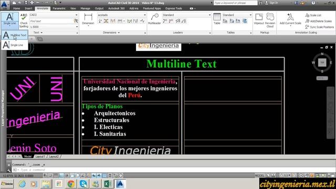336x189 pixels.
Task: Open the Output ribbon tab
Action: click(x=99, y=8)
